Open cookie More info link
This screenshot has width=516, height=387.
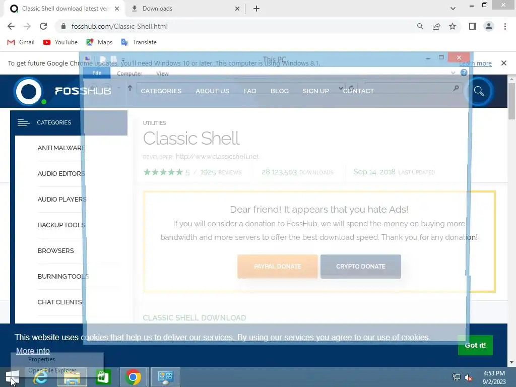coord(33,351)
